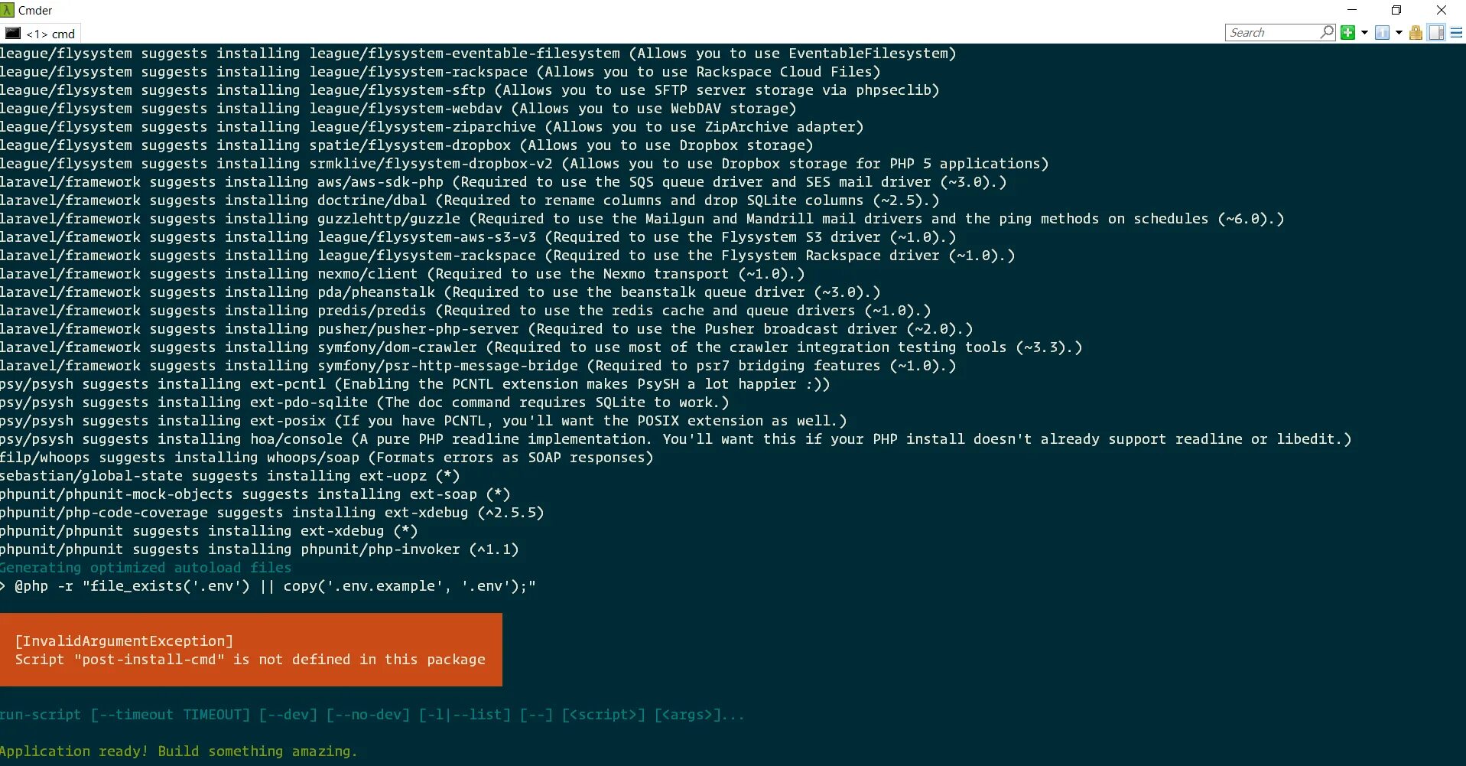
Task: Click line suggesting ext-pcntl
Action: (414, 384)
